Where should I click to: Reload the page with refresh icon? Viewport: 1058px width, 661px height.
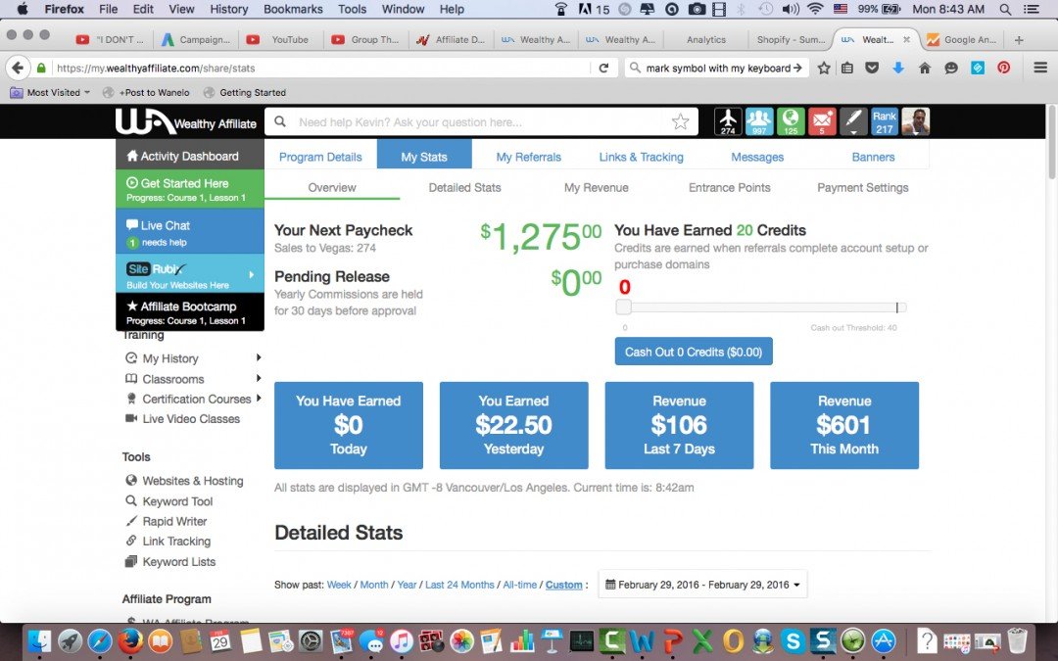603,68
